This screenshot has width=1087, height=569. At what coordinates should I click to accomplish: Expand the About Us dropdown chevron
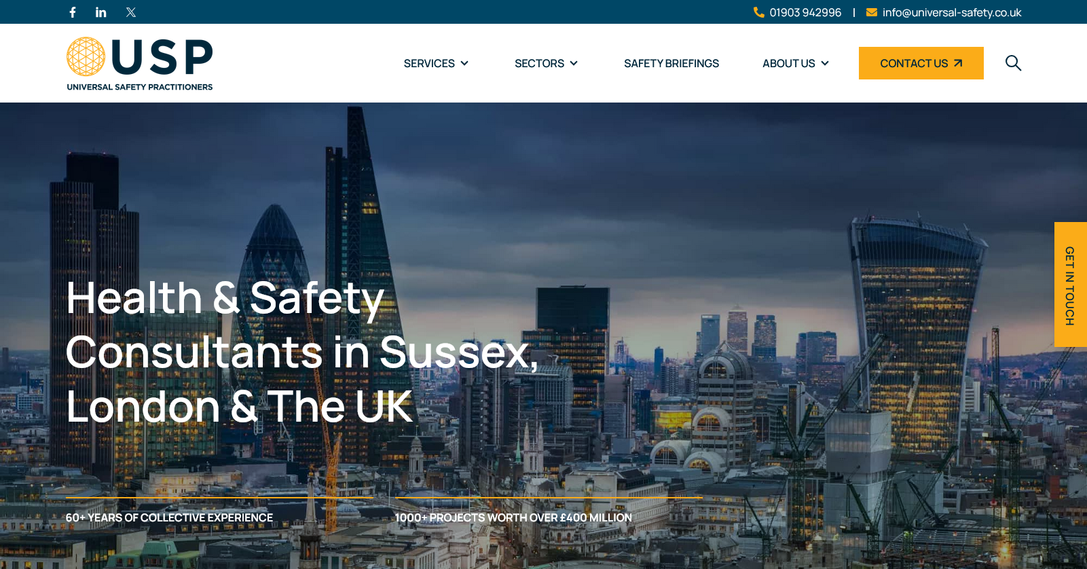point(825,63)
